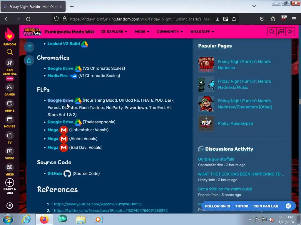Open the Twitter MarcoJurez19 reference link
The width and height of the screenshot is (301, 225).
(111, 211)
